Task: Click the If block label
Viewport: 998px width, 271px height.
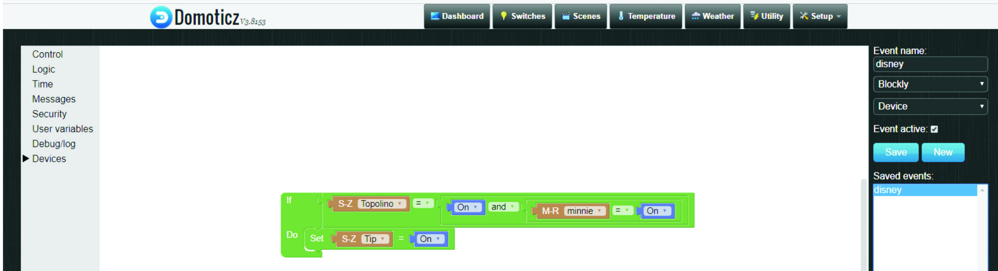Action: coord(289,200)
